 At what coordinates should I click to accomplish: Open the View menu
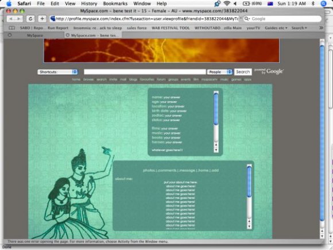[70, 3]
